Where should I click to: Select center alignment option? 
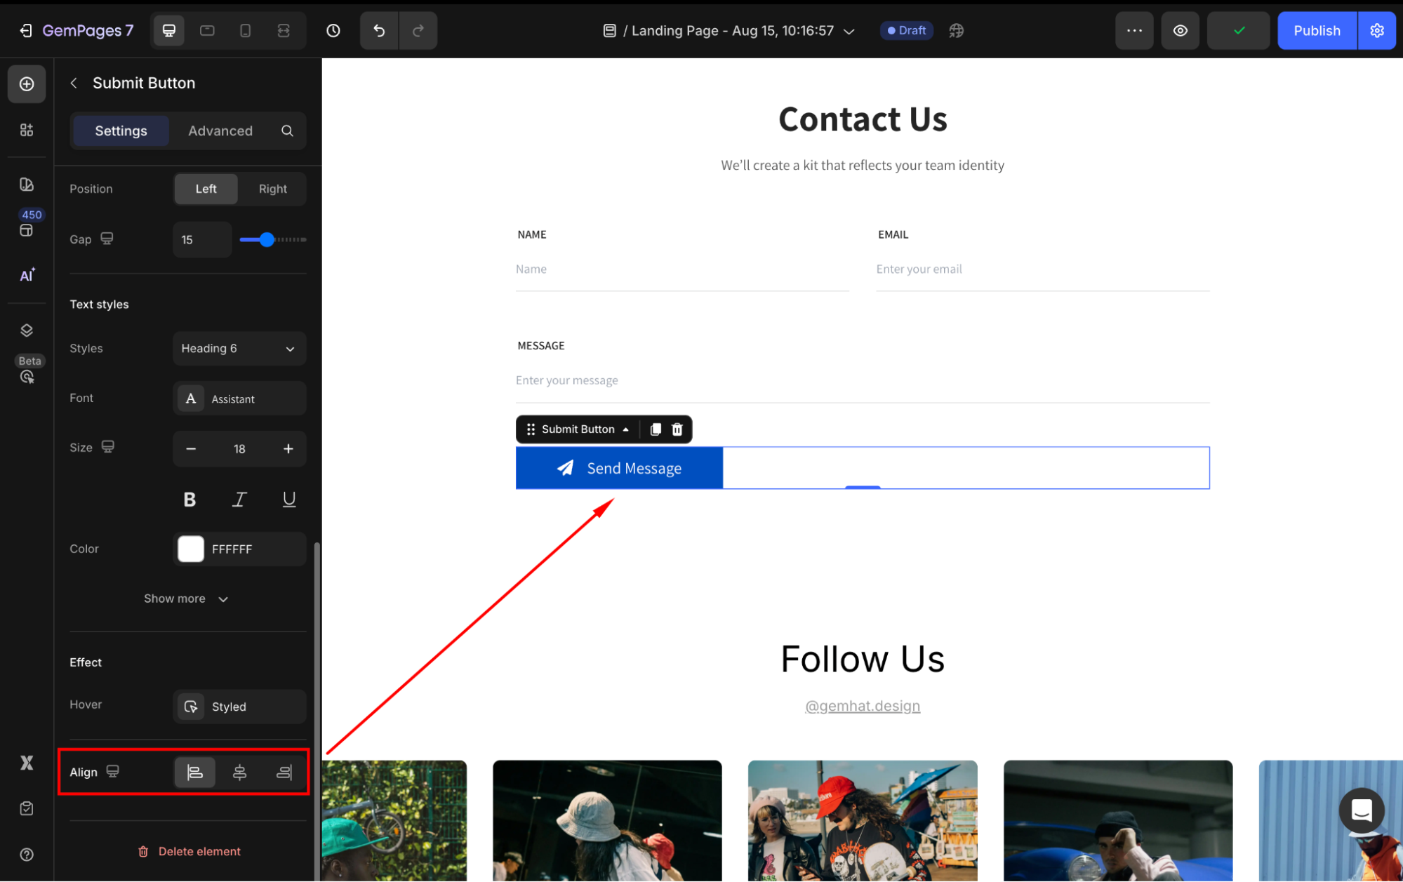[239, 773]
